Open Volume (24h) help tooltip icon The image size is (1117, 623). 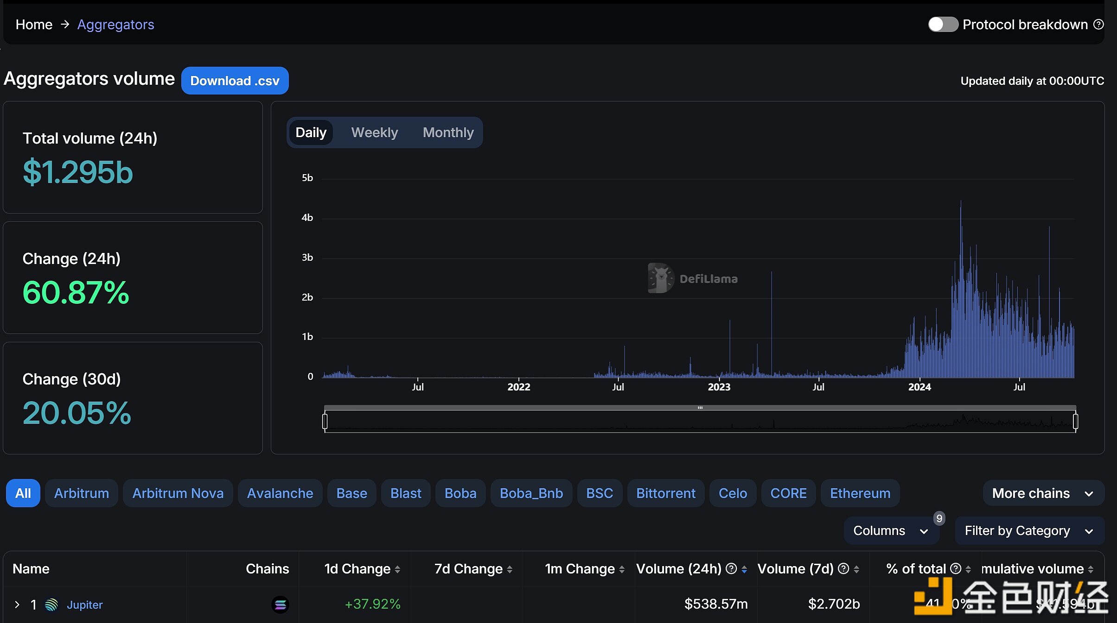(731, 568)
